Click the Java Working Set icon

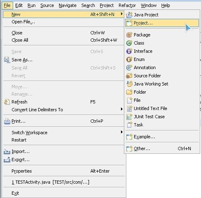click(x=129, y=84)
